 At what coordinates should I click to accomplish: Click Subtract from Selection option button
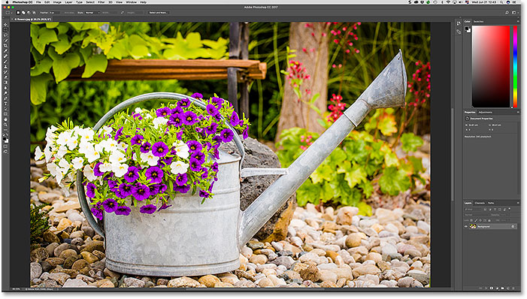pos(29,13)
